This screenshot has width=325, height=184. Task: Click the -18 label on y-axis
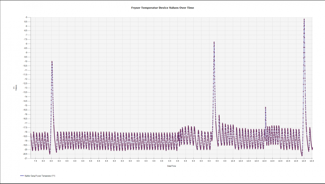26,132
